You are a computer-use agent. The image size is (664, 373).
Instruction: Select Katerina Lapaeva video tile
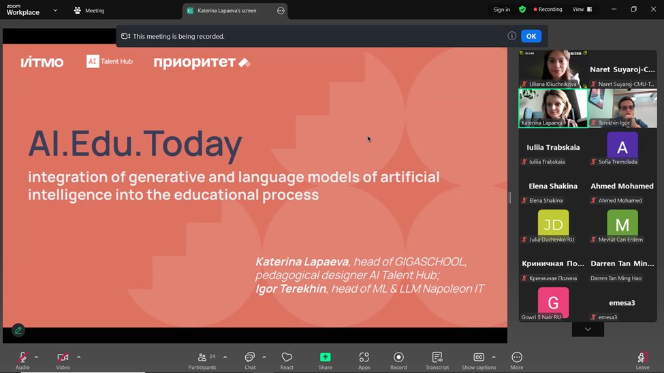(x=553, y=108)
